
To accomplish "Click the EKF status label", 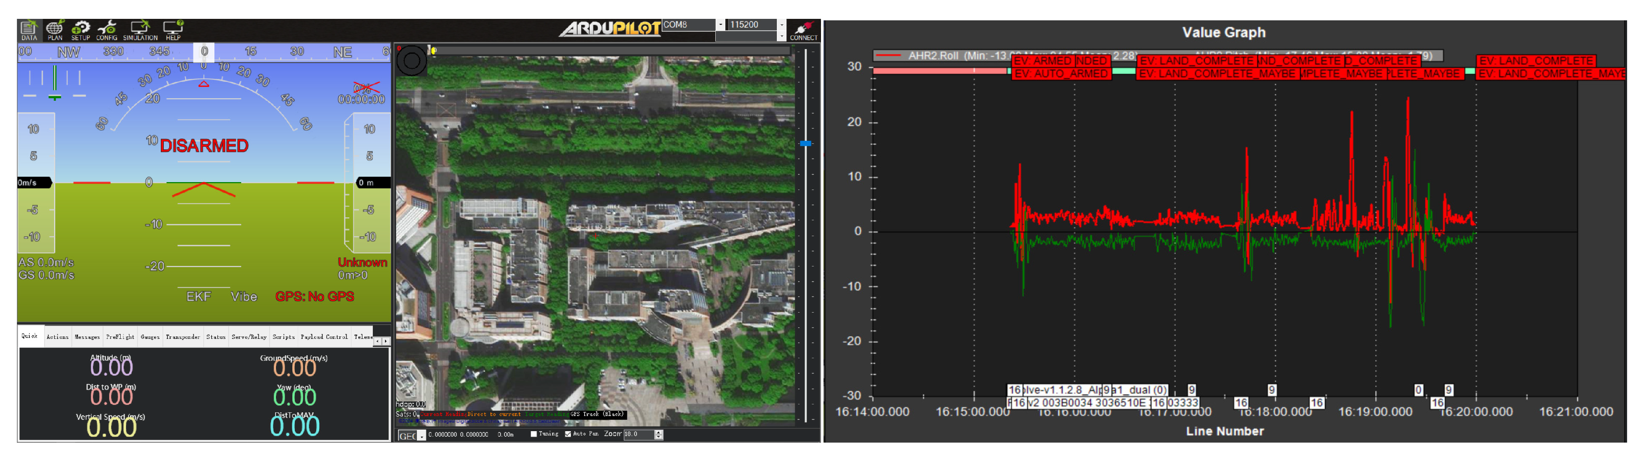I will click(x=198, y=297).
